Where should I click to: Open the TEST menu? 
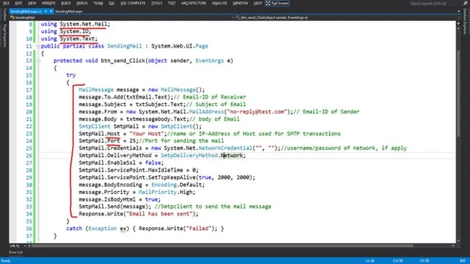point(172,3)
